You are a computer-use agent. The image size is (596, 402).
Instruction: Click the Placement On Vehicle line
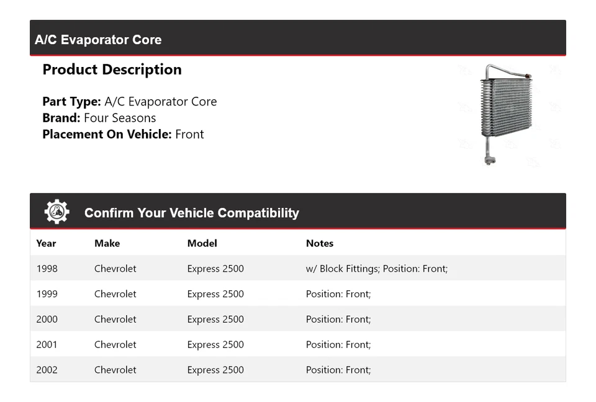(x=123, y=134)
